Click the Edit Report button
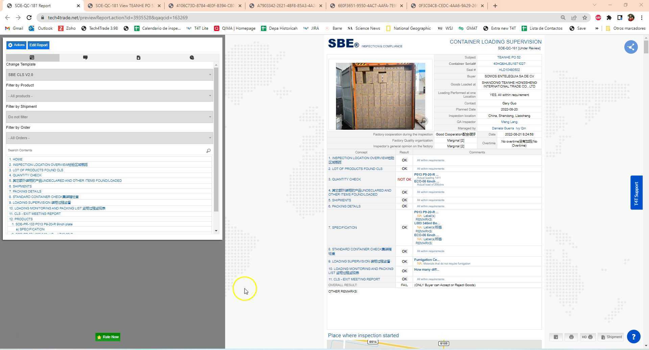Viewport: 649px width, 350px height. (39, 45)
